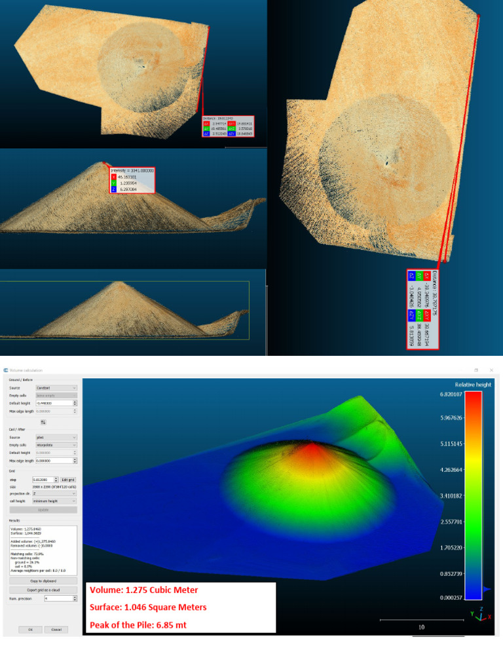Image resolution: width=503 pixels, height=671 pixels.
Task: Click the Update button
Action: click(43, 510)
